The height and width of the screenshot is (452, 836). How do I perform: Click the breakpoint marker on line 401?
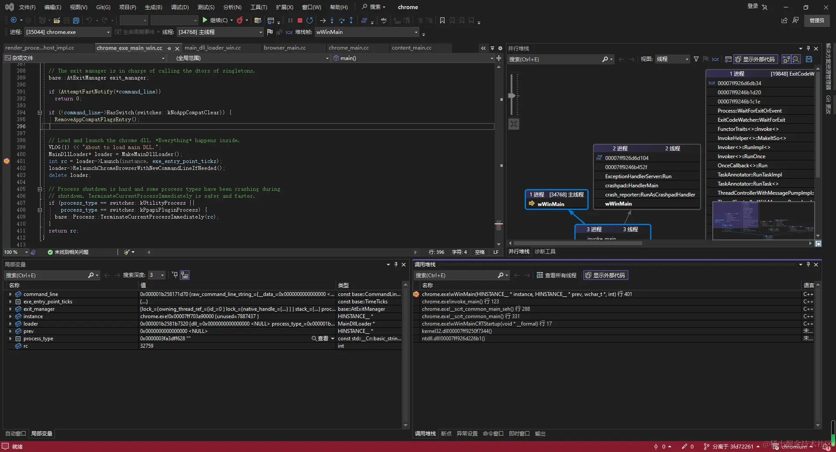click(x=7, y=161)
